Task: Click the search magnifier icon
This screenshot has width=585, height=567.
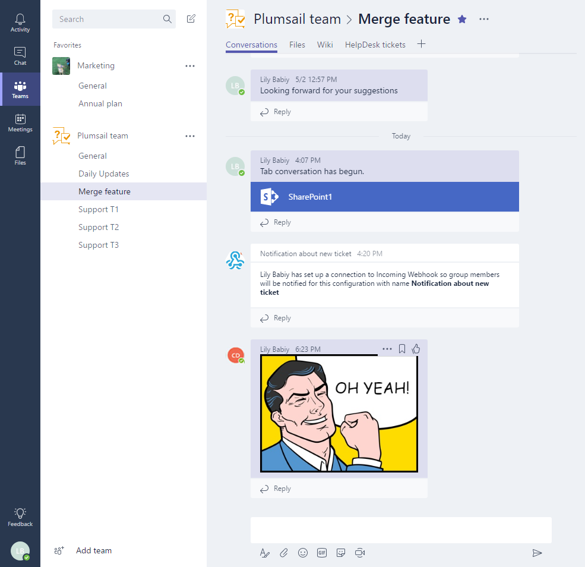Action: [167, 19]
